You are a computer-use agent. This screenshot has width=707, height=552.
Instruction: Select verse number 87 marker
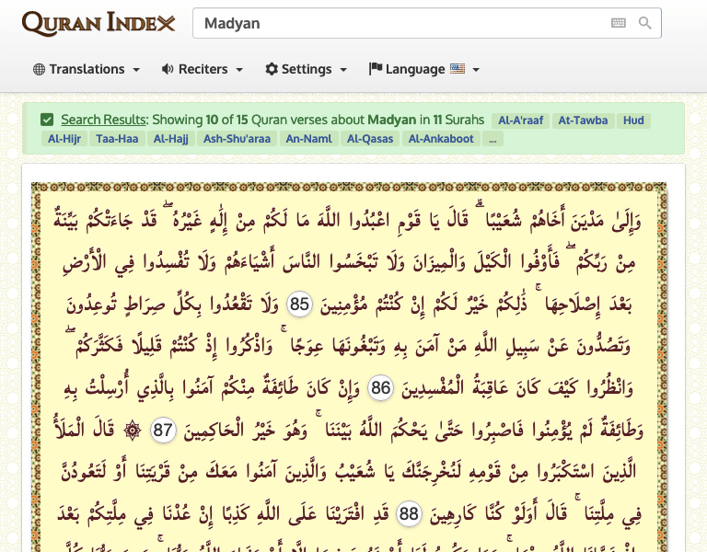[163, 430]
